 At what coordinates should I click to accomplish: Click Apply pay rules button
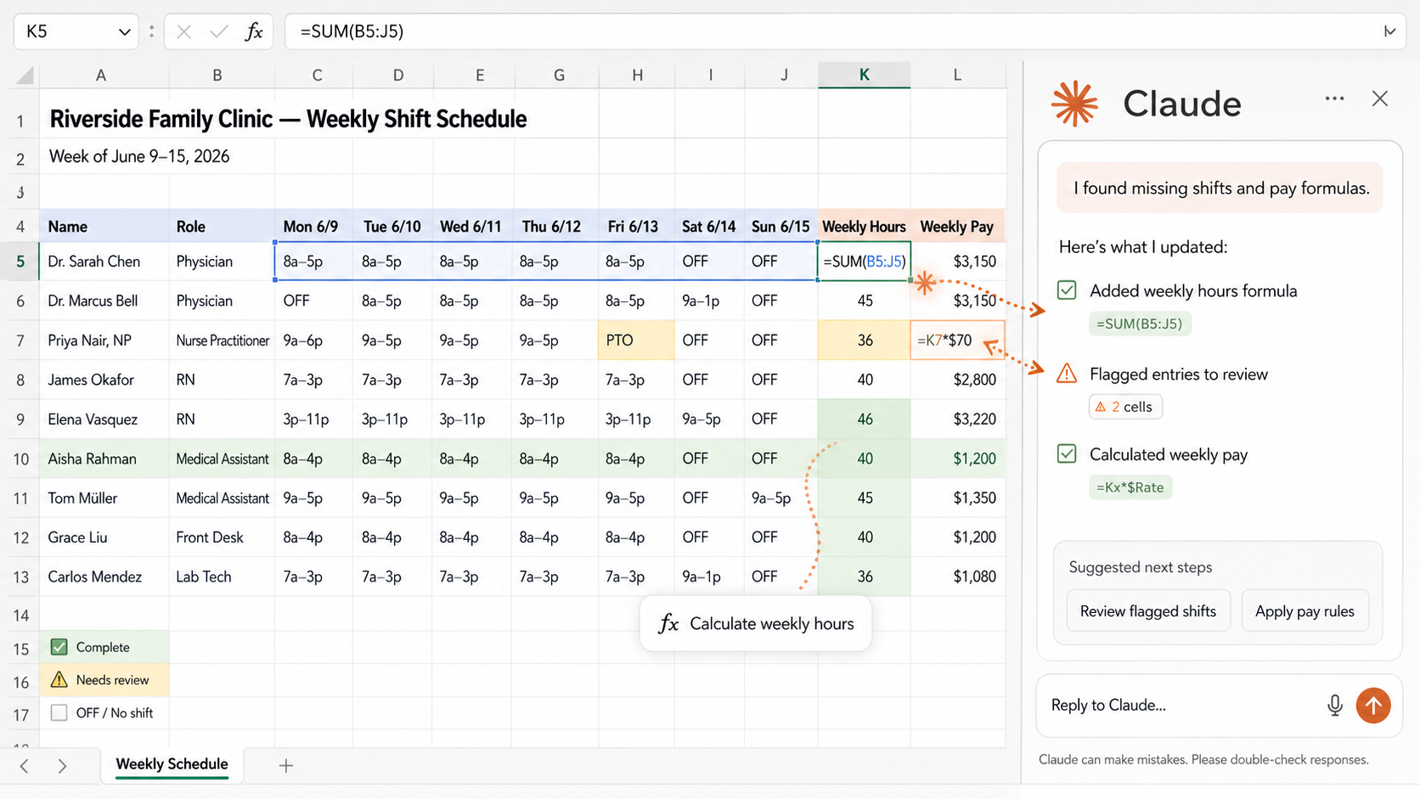pyautogui.click(x=1304, y=611)
